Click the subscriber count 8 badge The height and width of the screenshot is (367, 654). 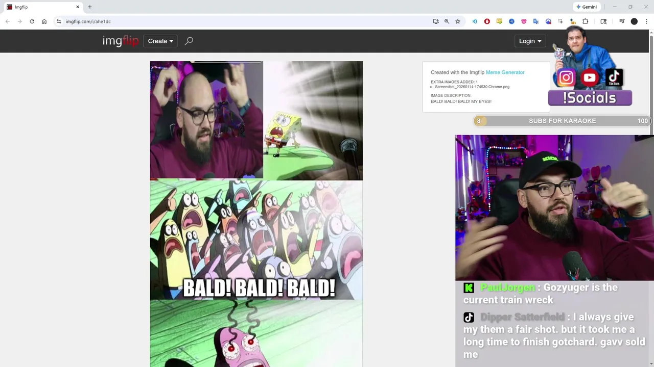479,121
